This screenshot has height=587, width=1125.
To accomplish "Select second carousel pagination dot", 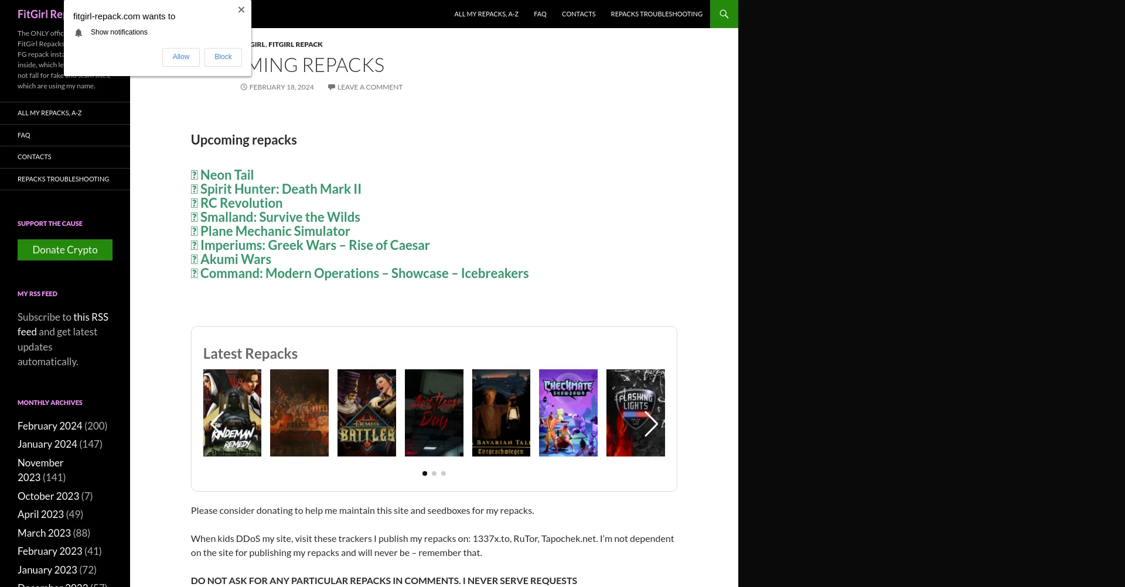I will pos(434,473).
